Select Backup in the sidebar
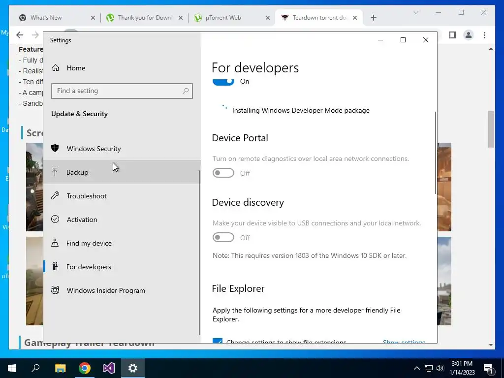The image size is (504, 378). (x=122, y=172)
